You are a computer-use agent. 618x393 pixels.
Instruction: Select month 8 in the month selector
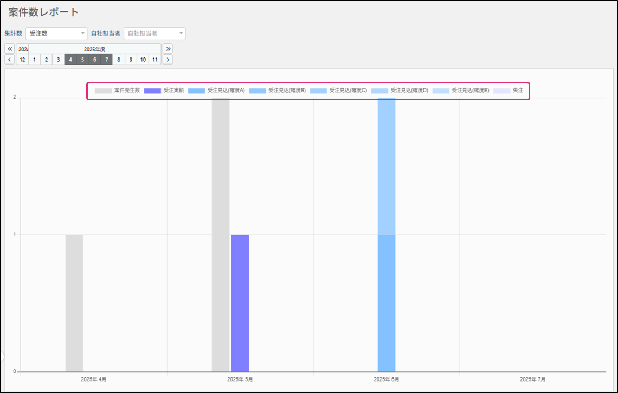pyautogui.click(x=119, y=60)
